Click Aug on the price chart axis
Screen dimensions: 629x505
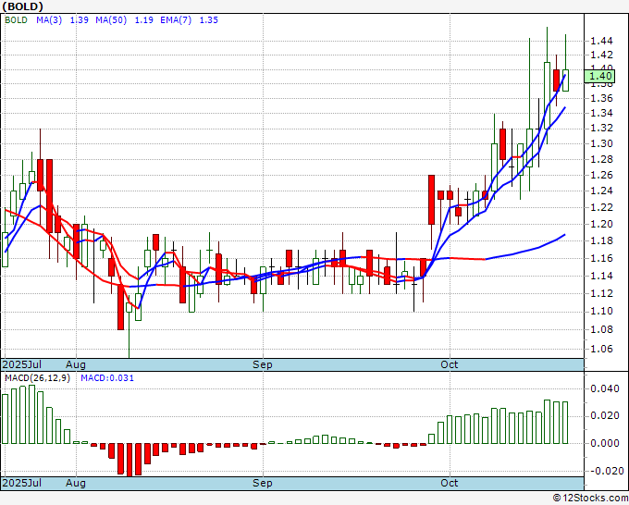point(76,364)
